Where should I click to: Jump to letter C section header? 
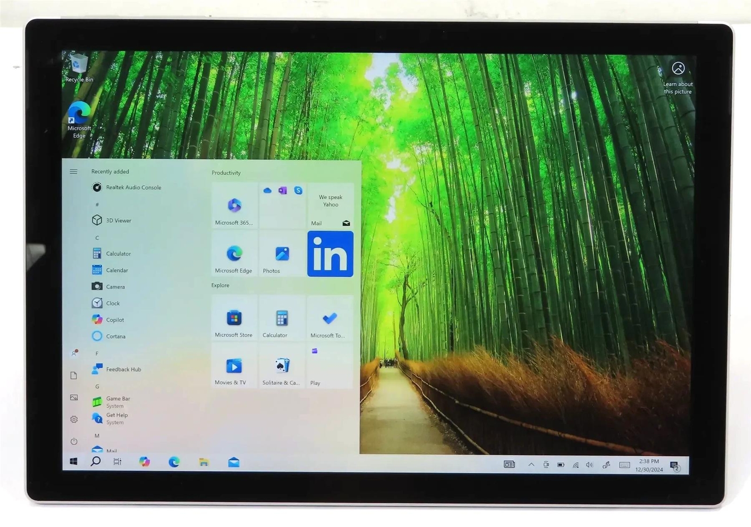click(x=97, y=238)
